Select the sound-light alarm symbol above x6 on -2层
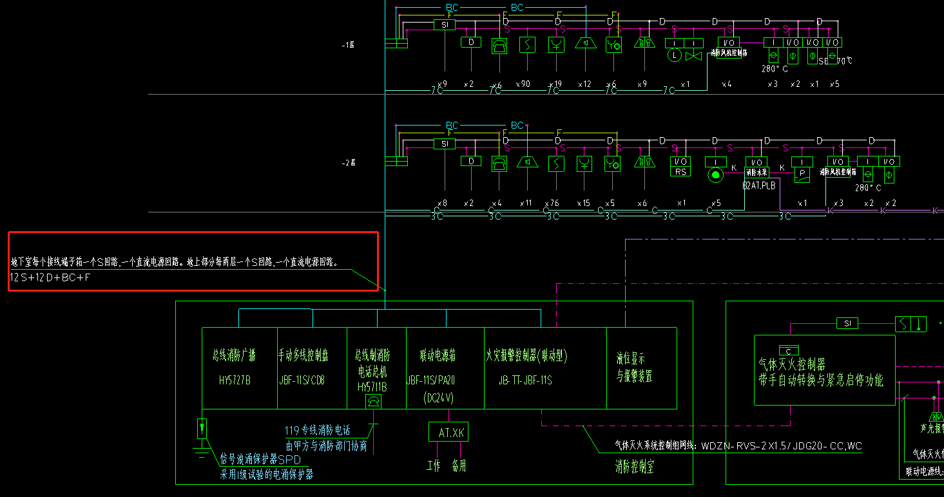The image size is (944, 497). point(644,162)
